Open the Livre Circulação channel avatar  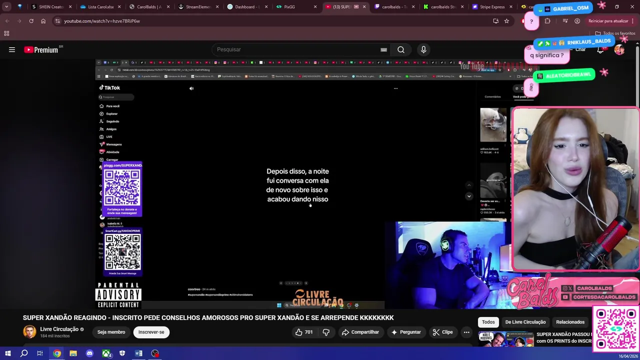click(29, 331)
